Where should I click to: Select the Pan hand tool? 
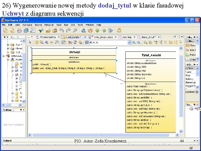37,42
